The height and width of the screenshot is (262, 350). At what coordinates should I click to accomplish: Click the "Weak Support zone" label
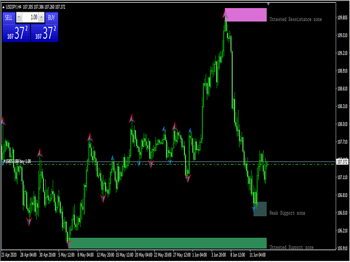click(x=287, y=213)
